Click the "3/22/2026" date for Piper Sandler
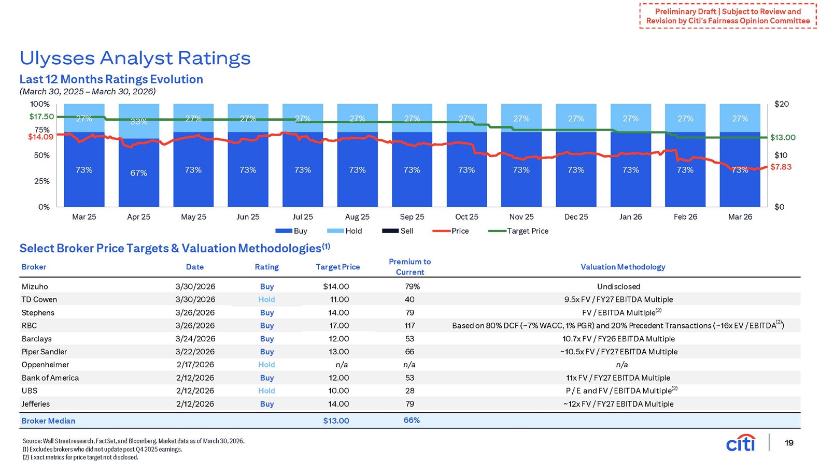Image resolution: width=820 pixels, height=461 pixels. [x=195, y=352]
